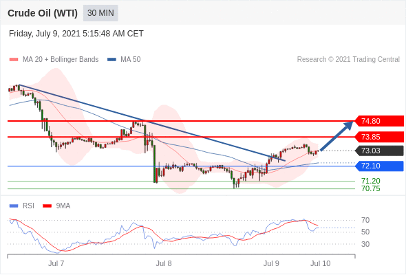Screen dimensions: 406x275
Task: Click the Research © 2021 Trading Central credit
Action: point(348,60)
